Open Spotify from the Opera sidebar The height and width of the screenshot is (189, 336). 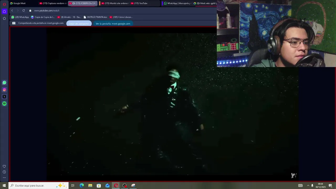tap(4, 104)
